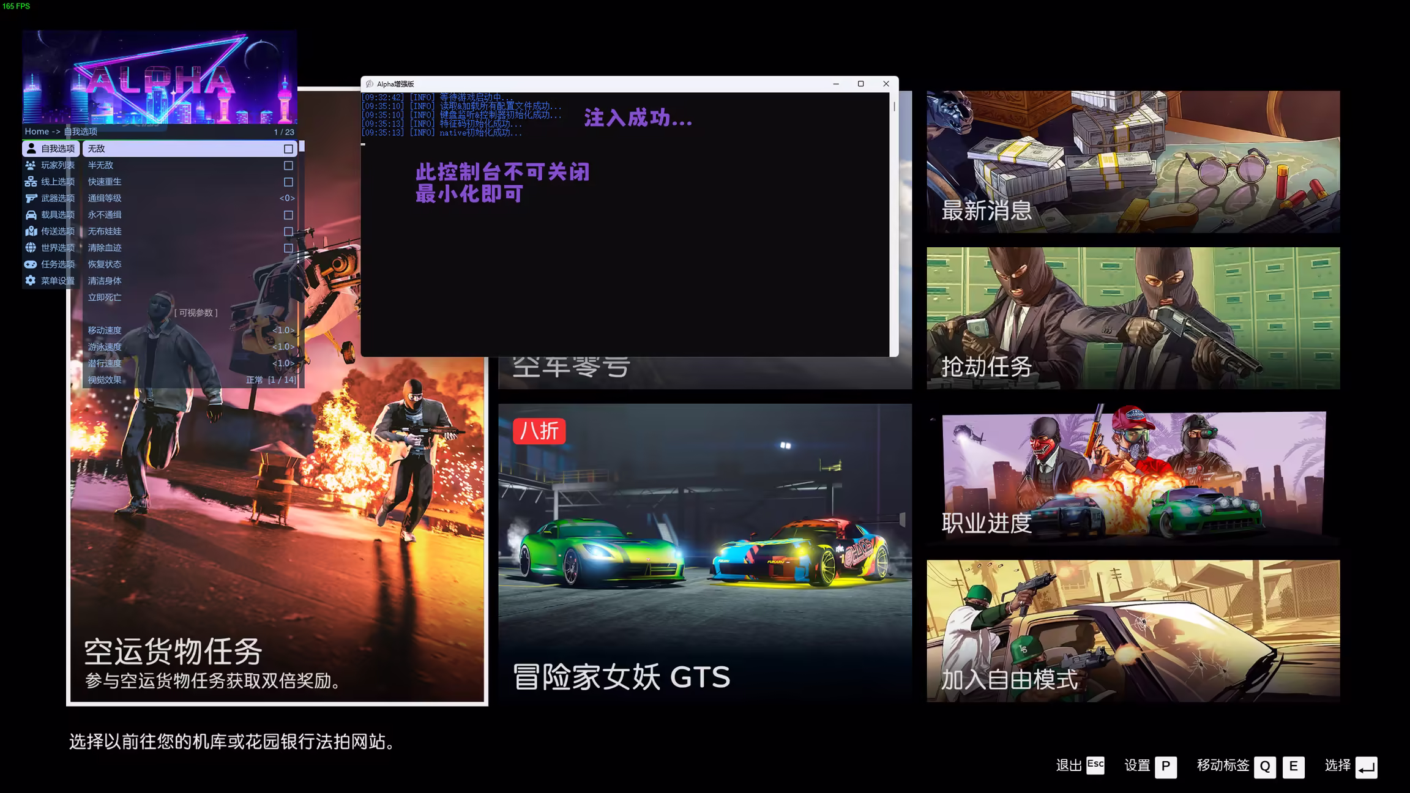This screenshot has height=793, width=1410.
Task: Click the P key icon for 设置
Action: (1166, 767)
